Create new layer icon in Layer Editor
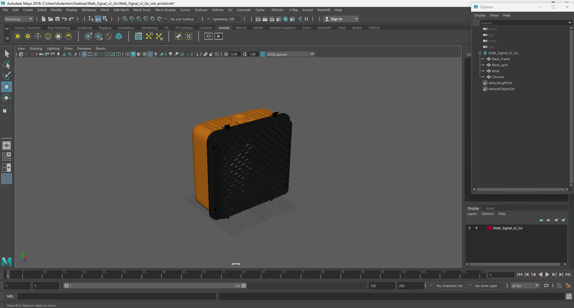The height and width of the screenshot is (308, 574). (556, 220)
